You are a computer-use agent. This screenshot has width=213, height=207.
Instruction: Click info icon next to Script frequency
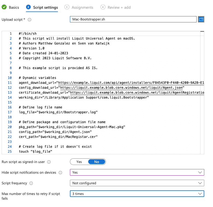click(31, 183)
